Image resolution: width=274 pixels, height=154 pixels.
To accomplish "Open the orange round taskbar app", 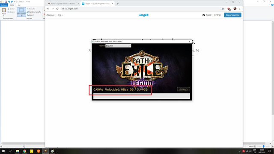I will (39, 151).
